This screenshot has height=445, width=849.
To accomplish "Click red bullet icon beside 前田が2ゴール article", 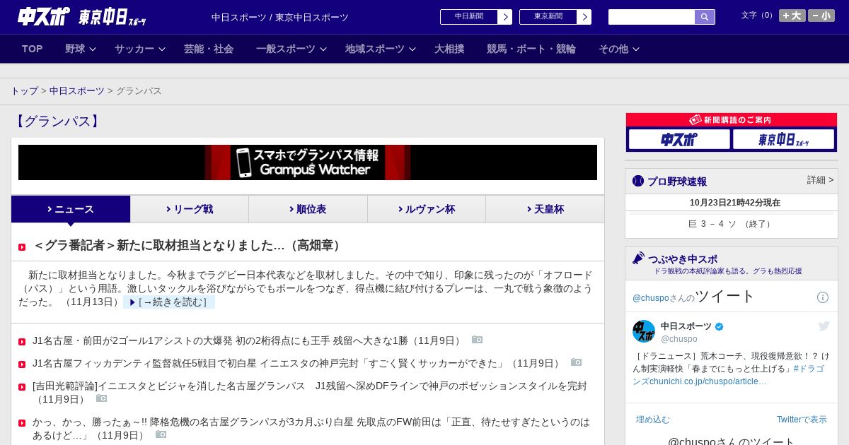I will tap(22, 342).
